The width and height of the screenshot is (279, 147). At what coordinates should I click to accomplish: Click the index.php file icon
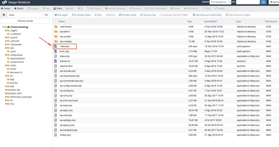click(56, 56)
